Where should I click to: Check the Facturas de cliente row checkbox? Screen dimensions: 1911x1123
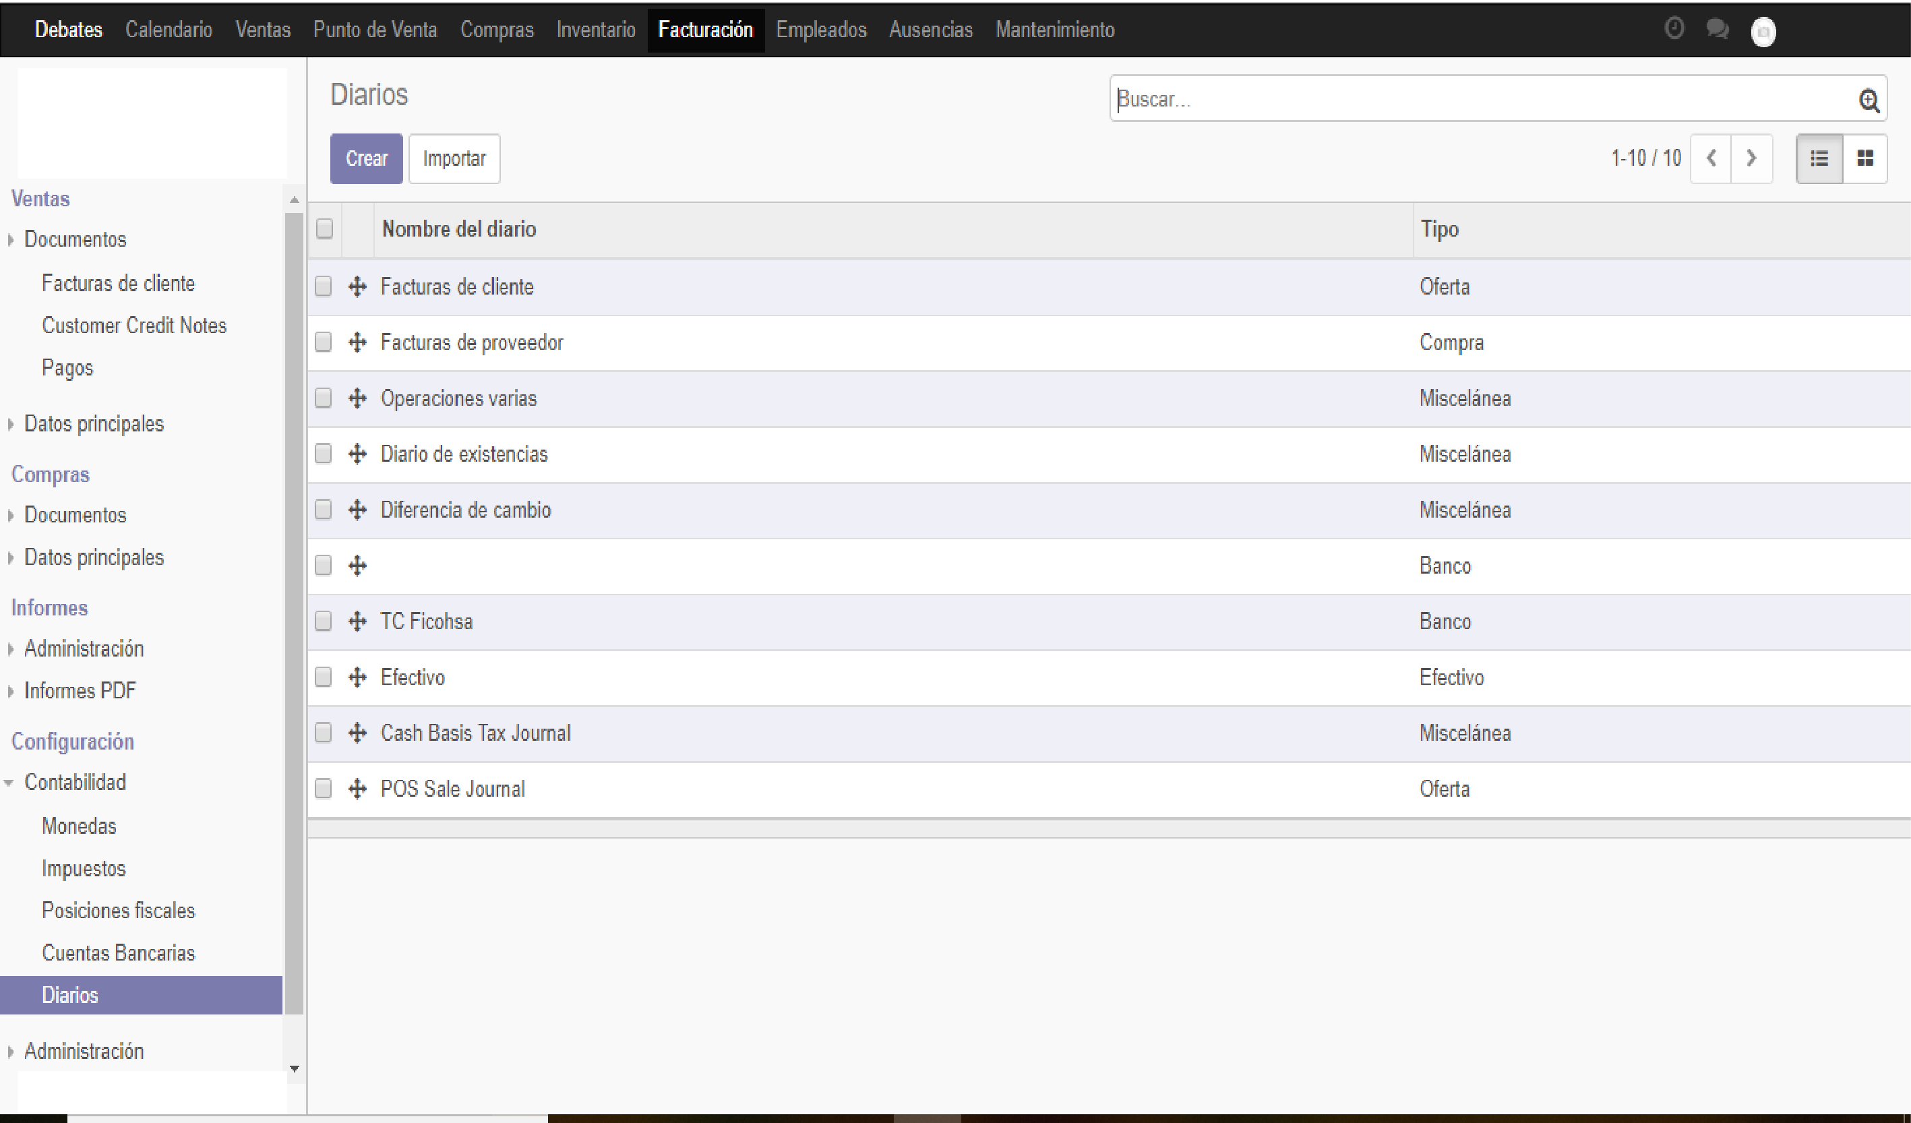(323, 286)
